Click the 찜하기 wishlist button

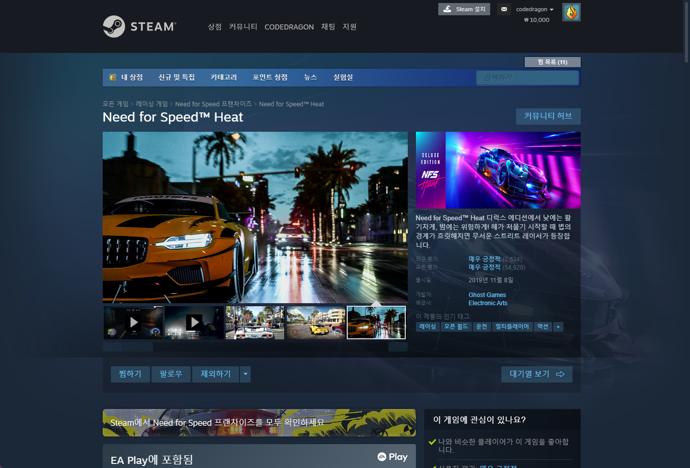coord(130,374)
